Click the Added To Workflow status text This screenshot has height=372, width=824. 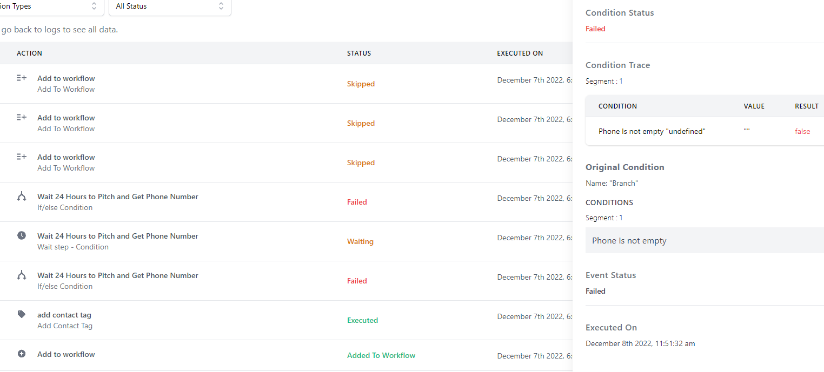(x=381, y=355)
